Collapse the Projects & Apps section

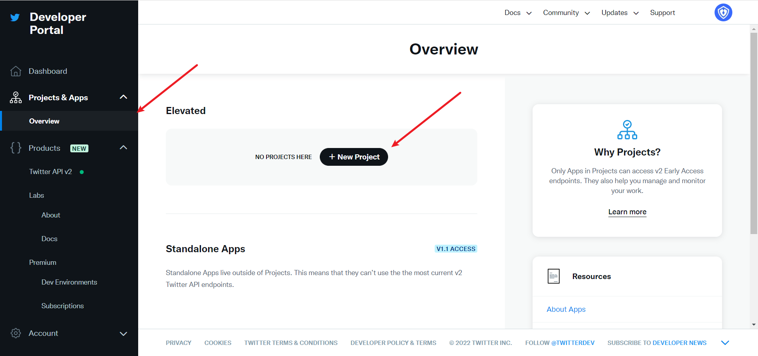(x=123, y=97)
